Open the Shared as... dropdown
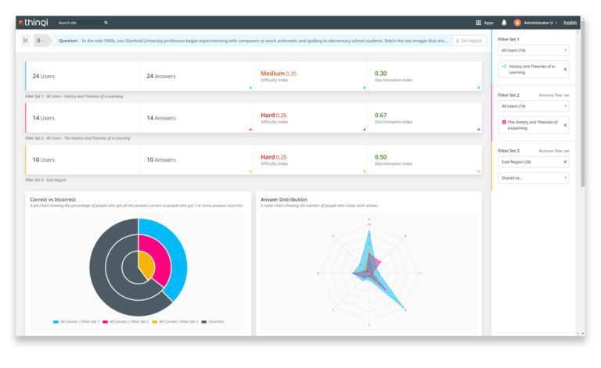This screenshot has width=601, height=368. pyautogui.click(x=534, y=178)
